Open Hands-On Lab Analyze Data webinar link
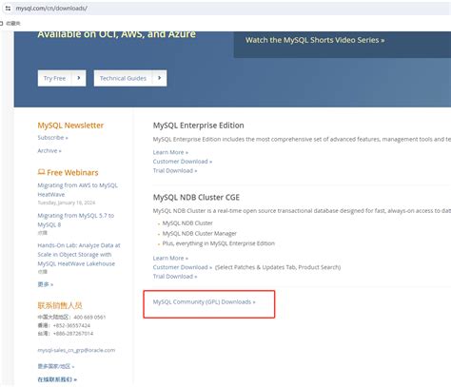The image size is (451, 387). [79, 255]
